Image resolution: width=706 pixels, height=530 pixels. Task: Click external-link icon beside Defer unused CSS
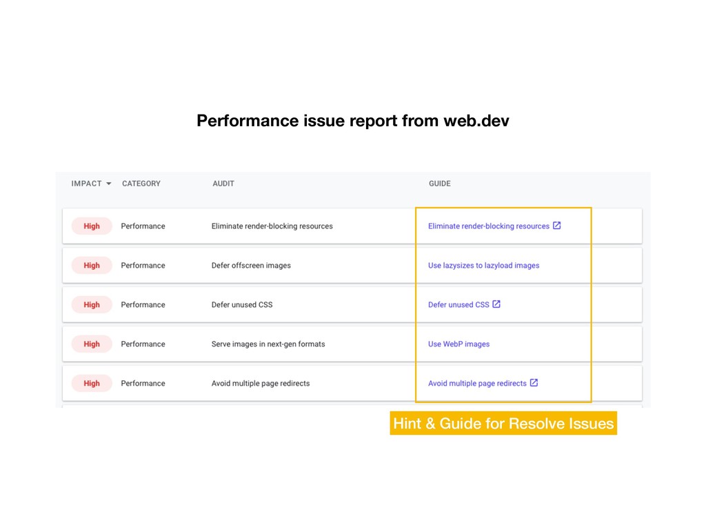[x=496, y=304]
